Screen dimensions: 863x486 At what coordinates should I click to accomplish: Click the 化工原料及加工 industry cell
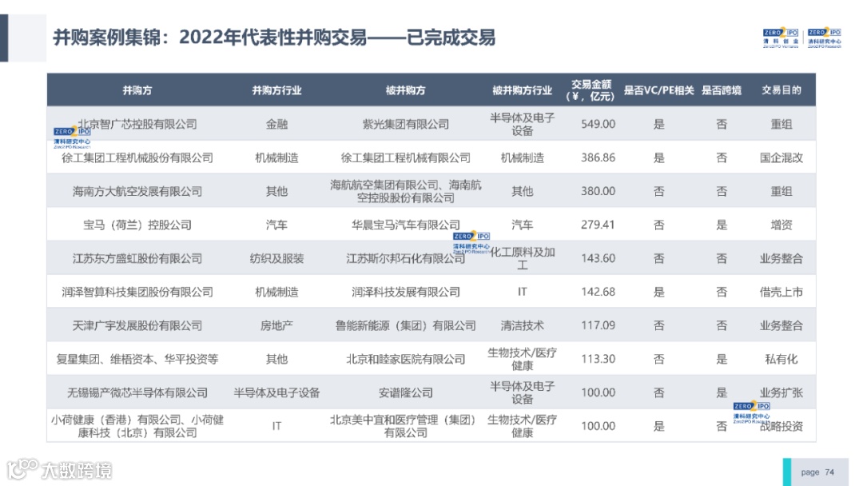coord(523,258)
